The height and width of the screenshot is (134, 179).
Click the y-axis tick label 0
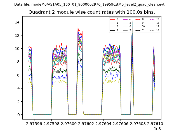[x=18, y=115]
